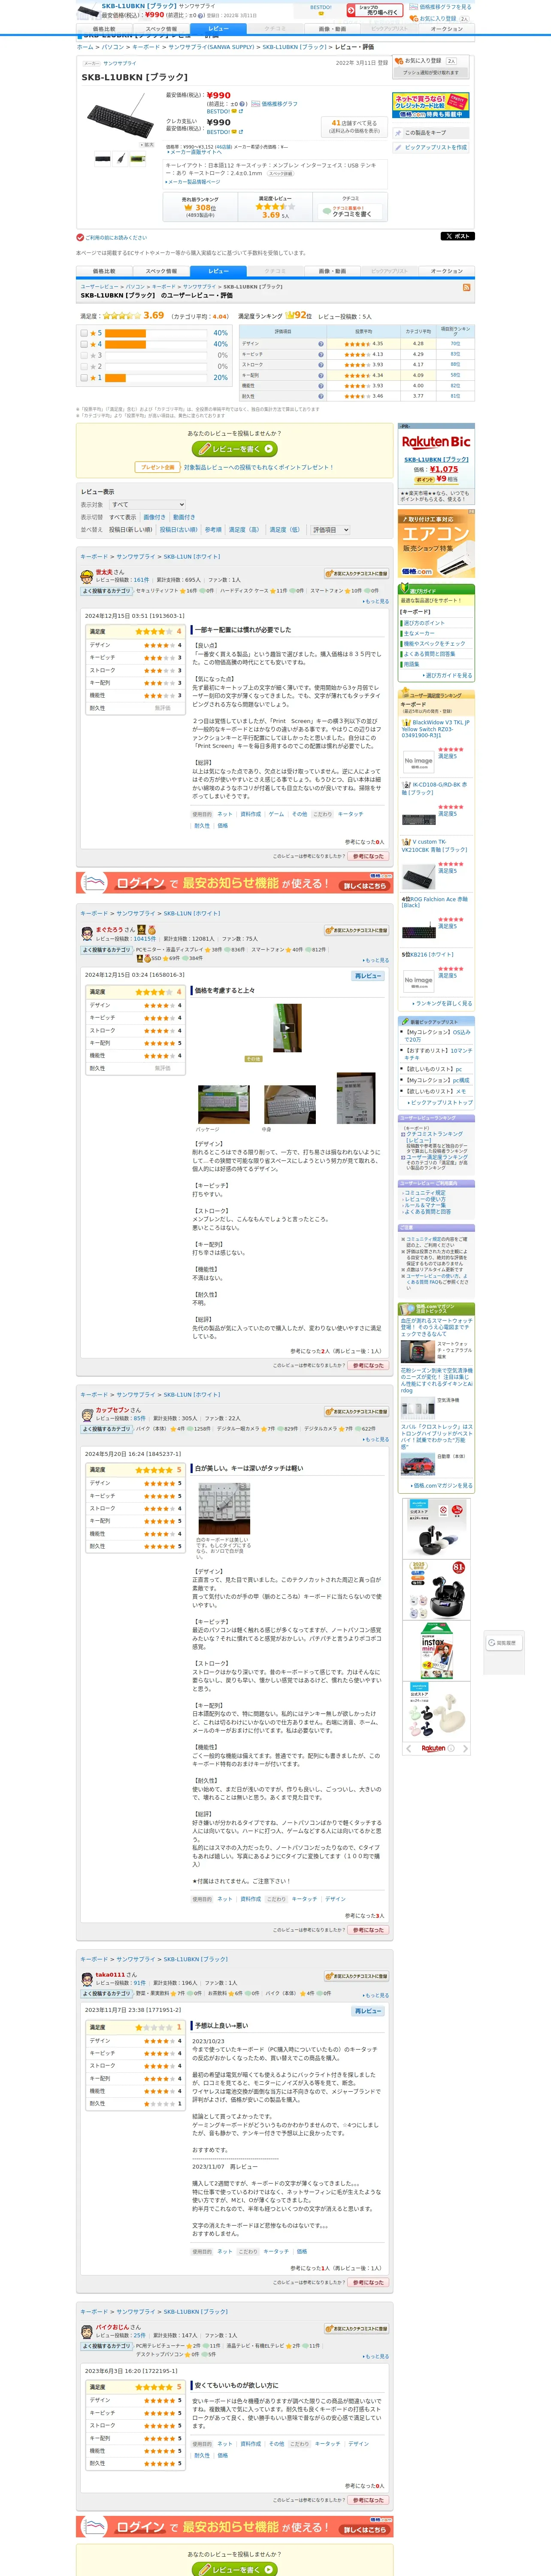Play the video thumbnail in まぐたろう review
Screen dimensions: 551x2576
click(x=287, y=1027)
